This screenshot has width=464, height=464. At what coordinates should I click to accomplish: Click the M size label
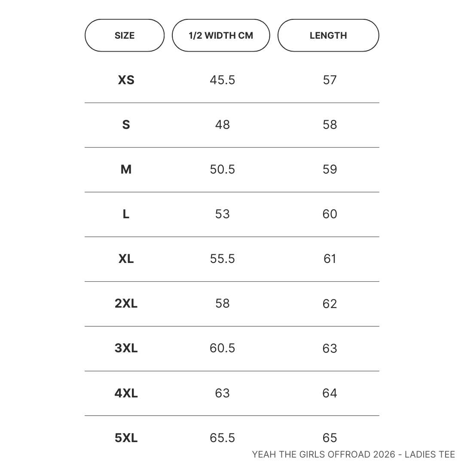coord(126,169)
